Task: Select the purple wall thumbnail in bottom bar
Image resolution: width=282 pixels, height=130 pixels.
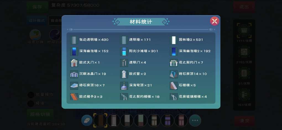Action: coord(168,120)
